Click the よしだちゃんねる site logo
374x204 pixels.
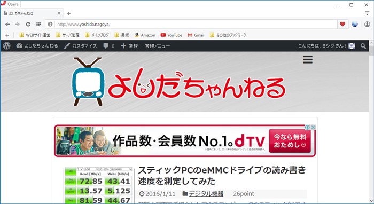click(x=178, y=82)
